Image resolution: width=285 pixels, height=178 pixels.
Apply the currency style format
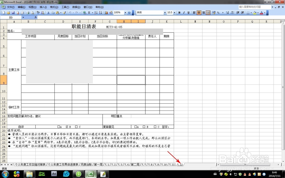coord(213,13)
